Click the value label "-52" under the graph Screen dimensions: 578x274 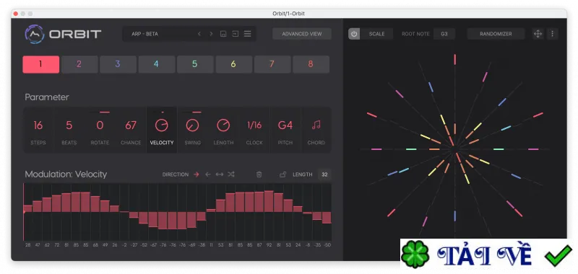[x=143, y=245]
